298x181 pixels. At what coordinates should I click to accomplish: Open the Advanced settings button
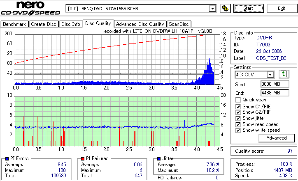[x=276, y=138]
